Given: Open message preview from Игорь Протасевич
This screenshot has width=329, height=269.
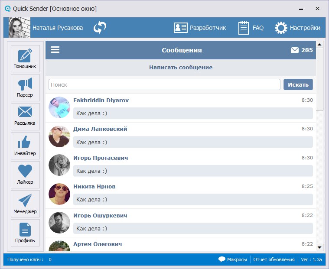Looking at the screenshot, I should (x=193, y=171).
